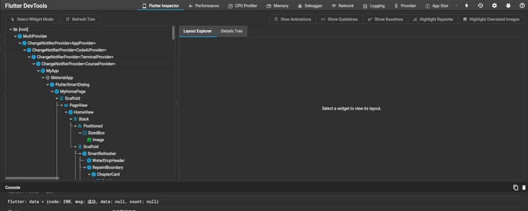
Task: Trigger hot reload with the lightning icon
Action: (466, 6)
